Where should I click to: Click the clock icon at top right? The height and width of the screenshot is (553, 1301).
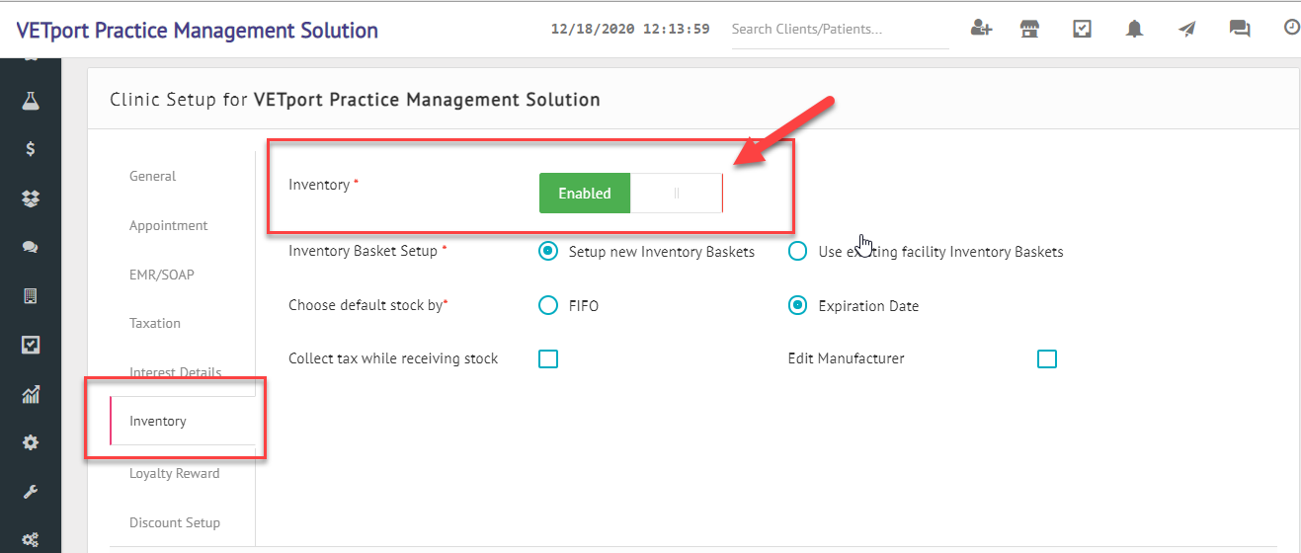point(1291,28)
